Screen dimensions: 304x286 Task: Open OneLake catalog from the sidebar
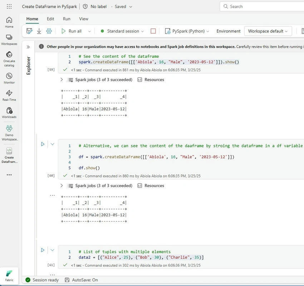pos(9,59)
